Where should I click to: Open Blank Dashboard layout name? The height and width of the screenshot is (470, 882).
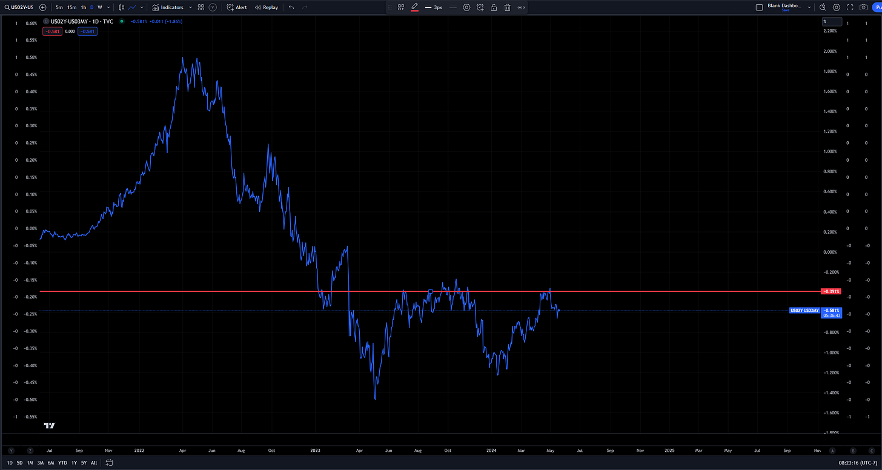pyautogui.click(x=784, y=5)
